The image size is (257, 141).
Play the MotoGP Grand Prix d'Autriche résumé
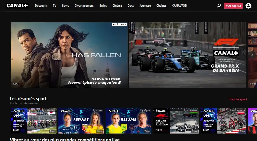(x=223, y=121)
